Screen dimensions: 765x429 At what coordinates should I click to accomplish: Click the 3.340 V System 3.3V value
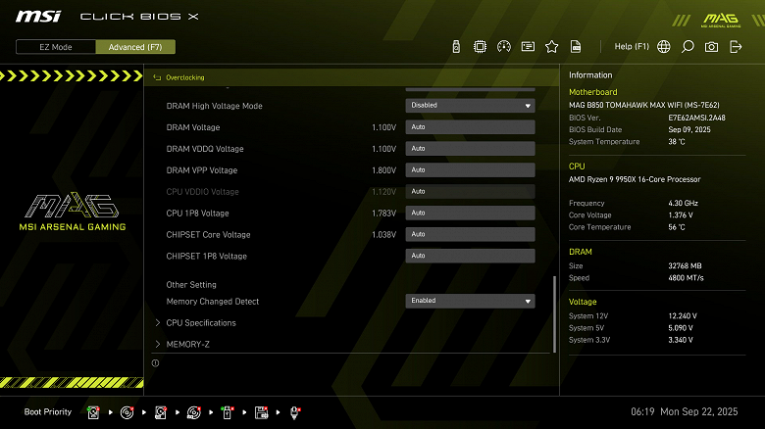point(681,340)
